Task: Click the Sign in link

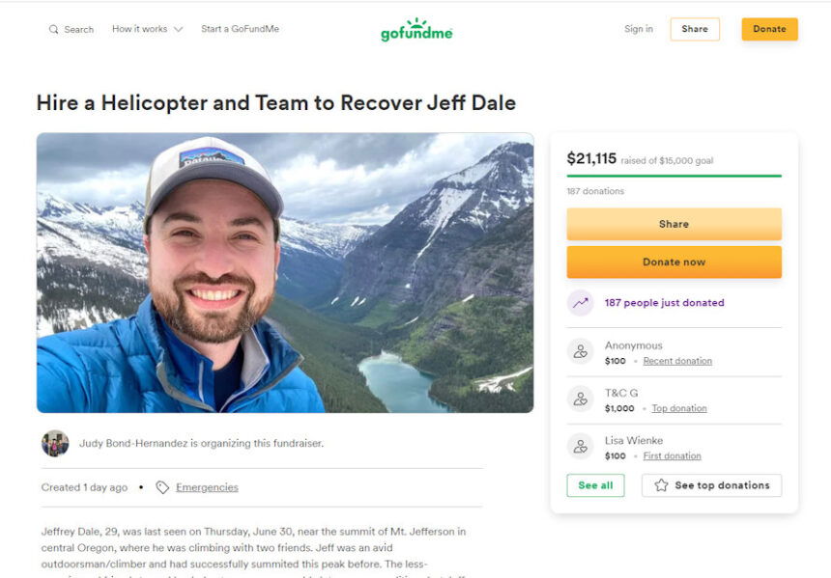Action: 639,29
